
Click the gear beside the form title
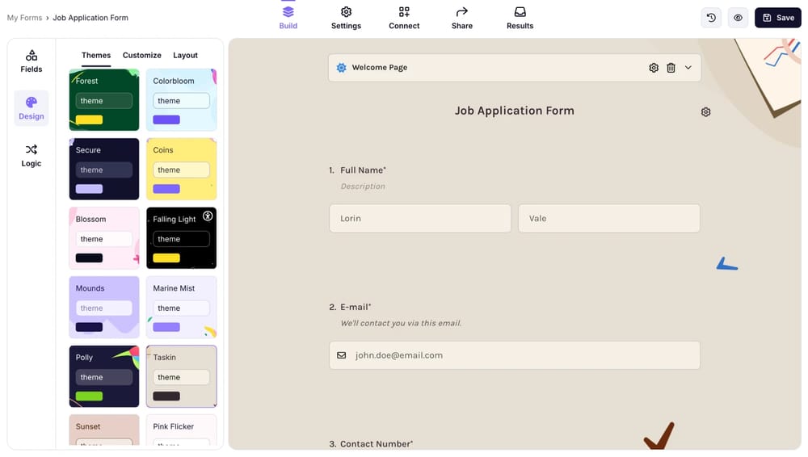705,112
